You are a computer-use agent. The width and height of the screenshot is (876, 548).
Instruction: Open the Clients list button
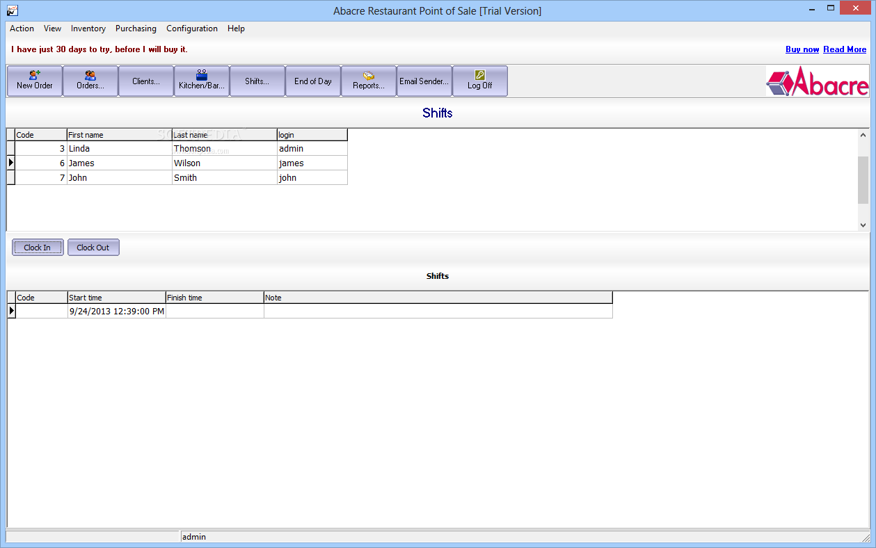click(146, 81)
